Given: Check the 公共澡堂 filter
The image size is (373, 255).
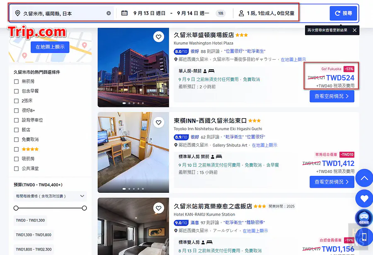Looking at the screenshot, I should click(x=16, y=169).
